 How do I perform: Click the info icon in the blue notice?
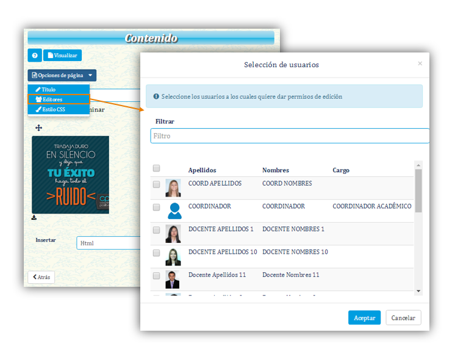[156, 96]
